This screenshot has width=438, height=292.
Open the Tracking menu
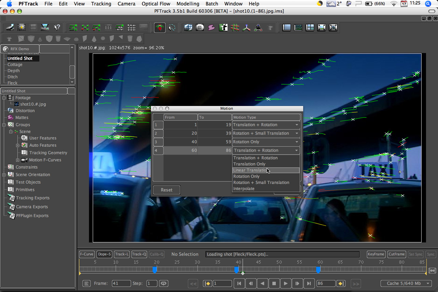point(101,4)
